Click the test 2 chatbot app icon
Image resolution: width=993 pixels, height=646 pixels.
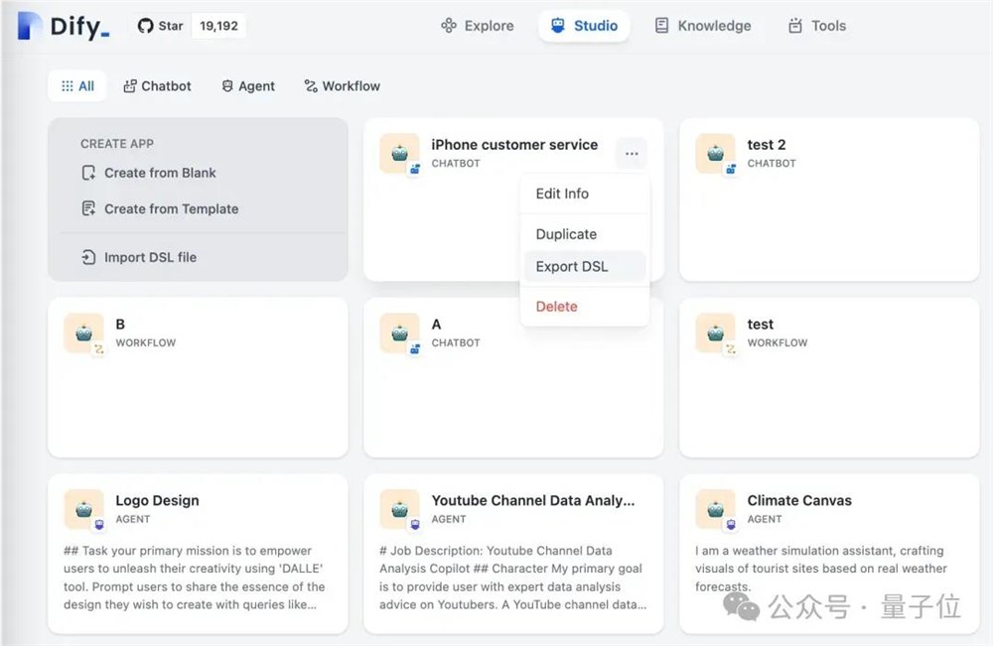click(715, 153)
